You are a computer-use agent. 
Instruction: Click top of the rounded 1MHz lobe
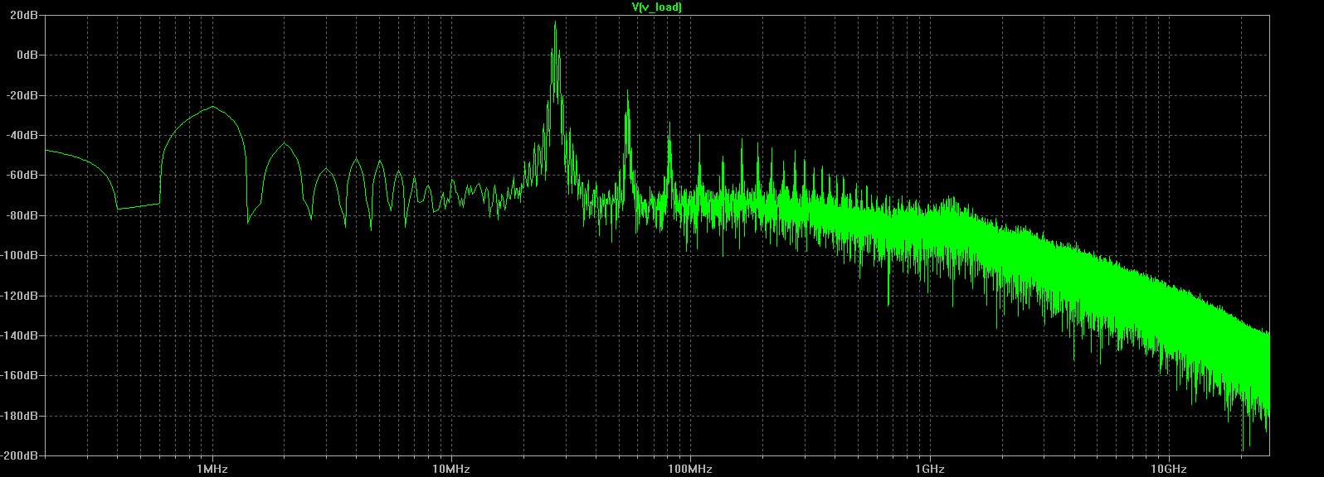point(213,107)
